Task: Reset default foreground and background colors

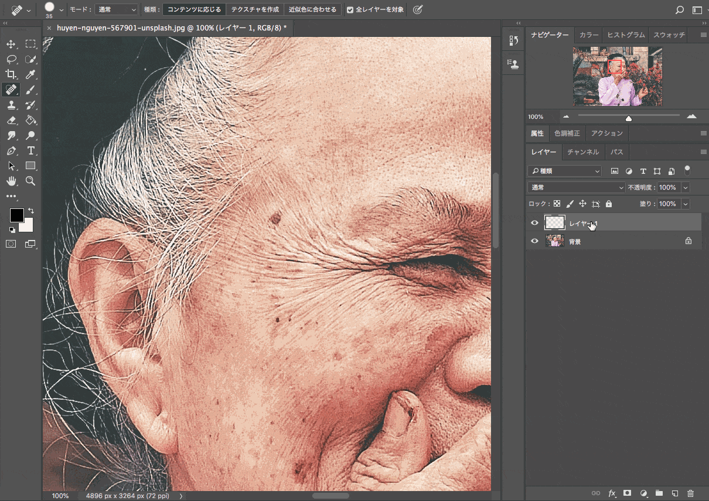Action: [12, 229]
